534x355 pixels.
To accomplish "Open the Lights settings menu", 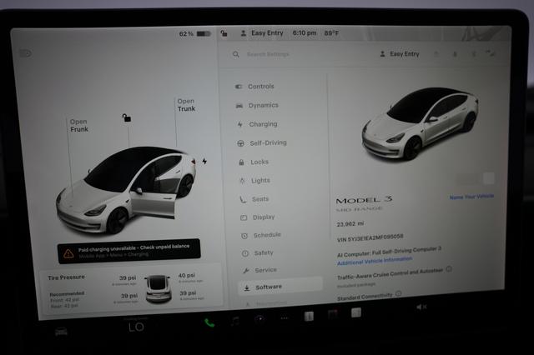I will click(255, 181).
